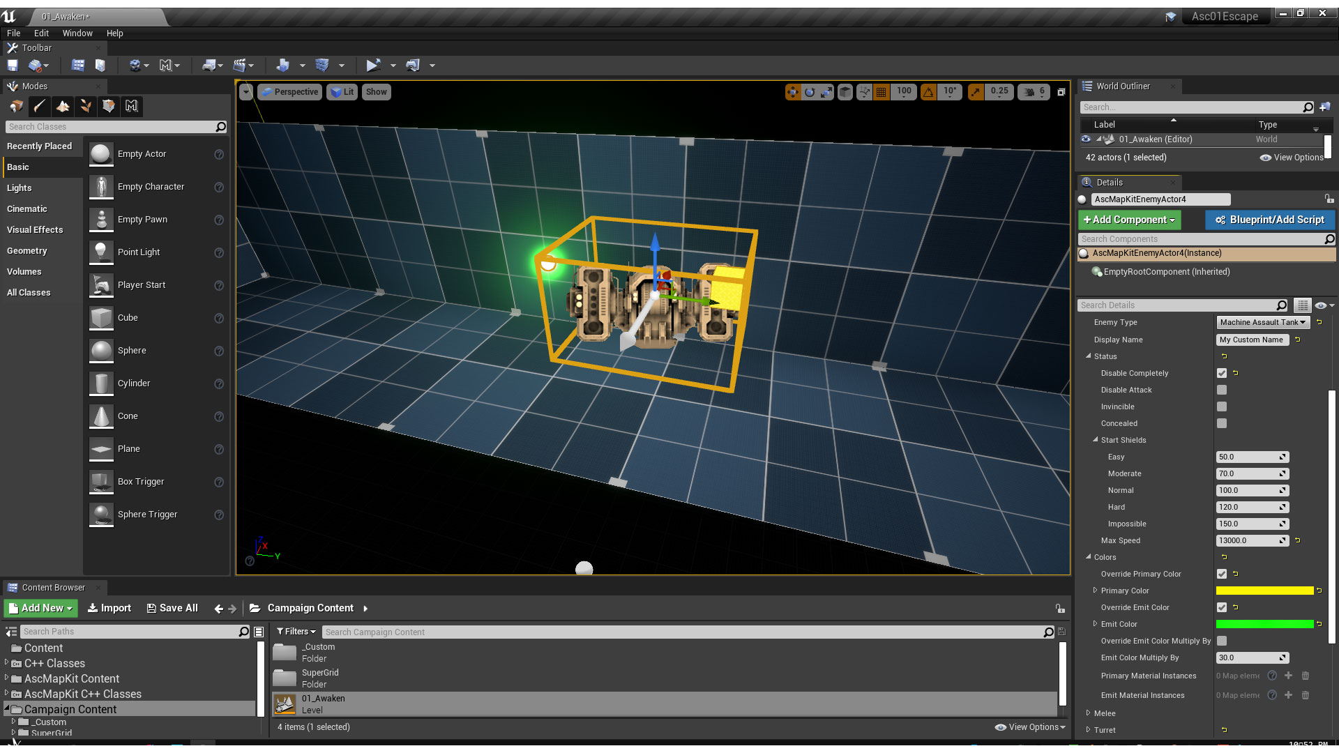This screenshot has width=1339, height=753.
Task: Click the green Emit Color swatch
Action: click(x=1264, y=625)
